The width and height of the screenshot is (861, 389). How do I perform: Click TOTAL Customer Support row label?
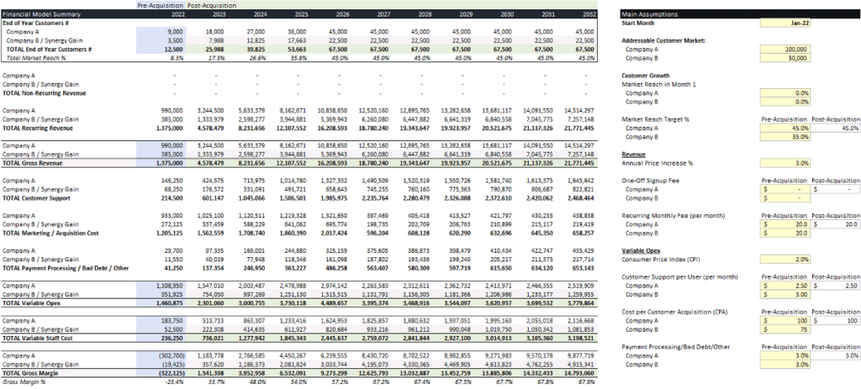(x=36, y=198)
